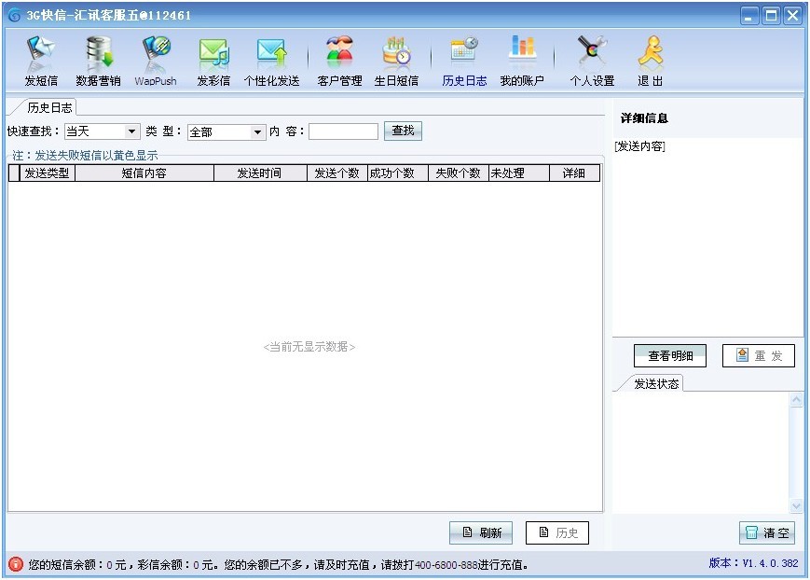The width and height of the screenshot is (810, 580).
Task: Click the 刷新 refresh button
Action: 481,532
